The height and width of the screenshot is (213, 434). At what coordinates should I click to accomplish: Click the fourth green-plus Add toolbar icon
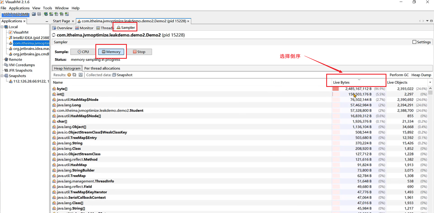point(62,14)
